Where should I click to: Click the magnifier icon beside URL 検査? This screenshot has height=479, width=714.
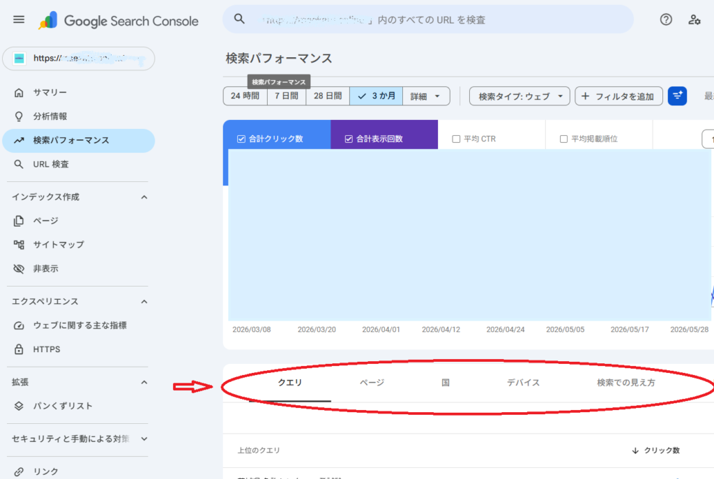(19, 164)
